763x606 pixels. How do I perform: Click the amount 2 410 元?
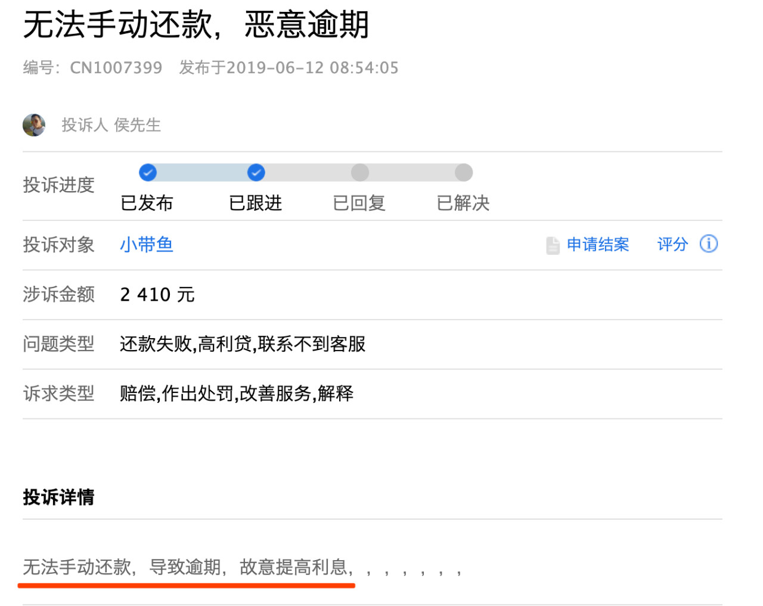[157, 295]
